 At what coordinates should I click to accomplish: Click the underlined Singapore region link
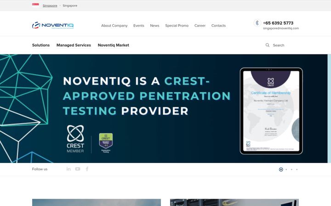tap(50, 5)
